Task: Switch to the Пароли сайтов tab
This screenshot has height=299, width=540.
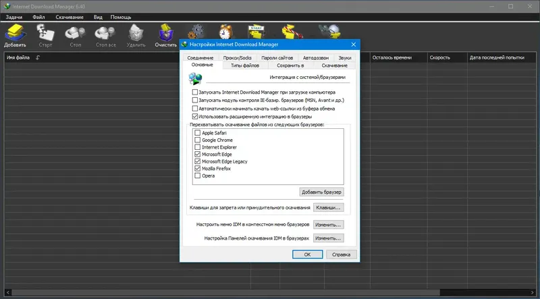Action: click(x=277, y=58)
